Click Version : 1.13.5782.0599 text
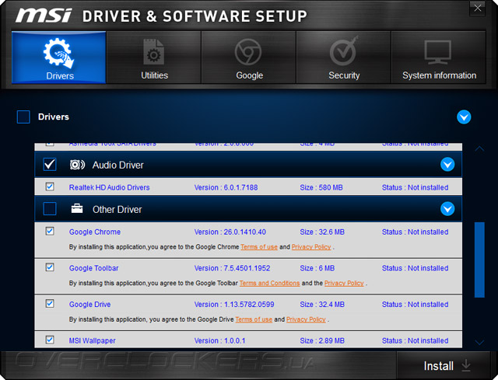 [234, 304]
